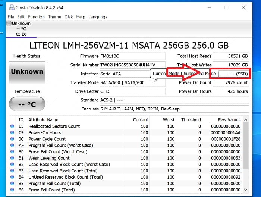Click the blue status dot for Reallocated Sectors Count

coord(12,126)
